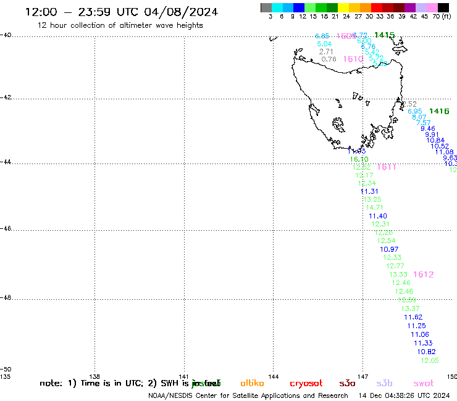Click the pink 70 ft legend swatch

point(432,7)
